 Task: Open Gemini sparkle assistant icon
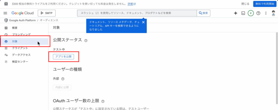coord(235,13)
